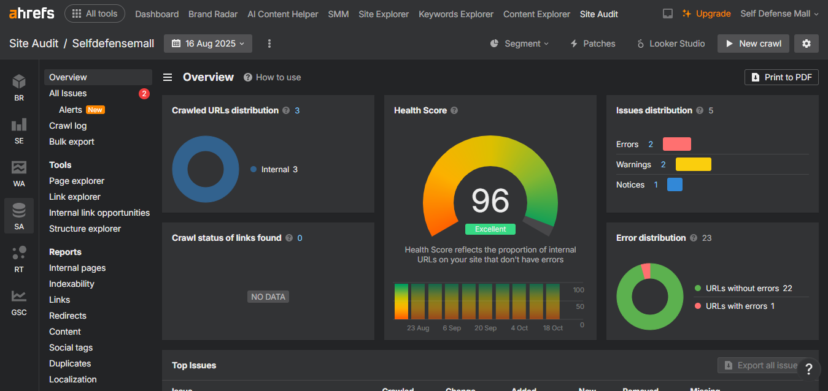
Task: Open Brand Radar
Action: tap(213, 13)
